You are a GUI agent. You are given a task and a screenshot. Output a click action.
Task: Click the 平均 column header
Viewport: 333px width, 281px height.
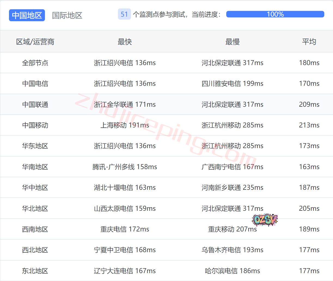click(309, 42)
